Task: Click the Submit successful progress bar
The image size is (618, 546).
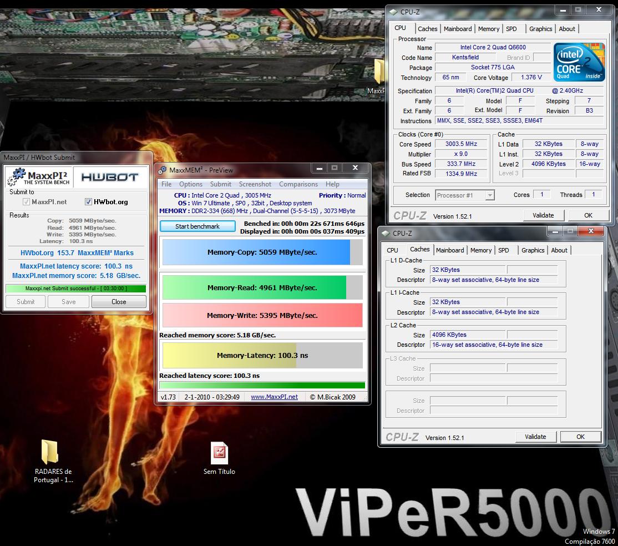Action: (x=76, y=289)
